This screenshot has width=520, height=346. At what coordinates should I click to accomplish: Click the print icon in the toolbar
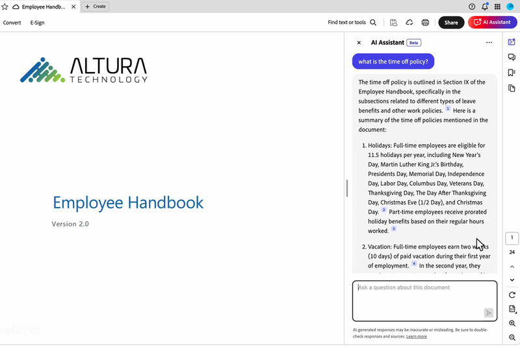tap(425, 23)
